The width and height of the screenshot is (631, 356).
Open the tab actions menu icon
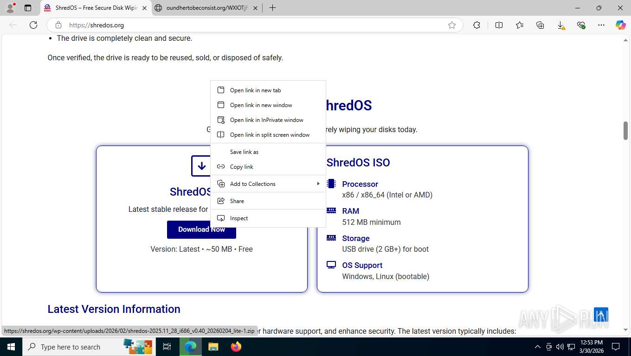pyautogui.click(x=28, y=8)
